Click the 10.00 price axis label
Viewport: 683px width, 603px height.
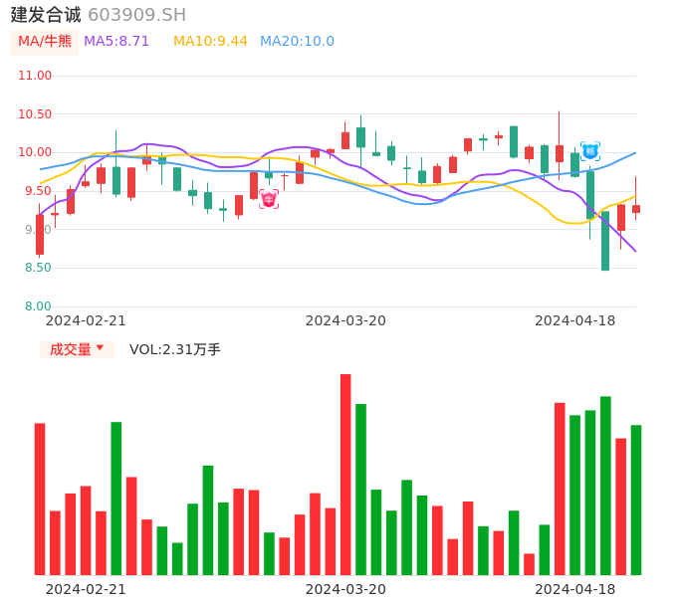35,152
